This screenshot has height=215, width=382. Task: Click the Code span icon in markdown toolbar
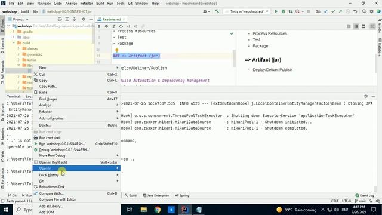click(x=121, y=26)
